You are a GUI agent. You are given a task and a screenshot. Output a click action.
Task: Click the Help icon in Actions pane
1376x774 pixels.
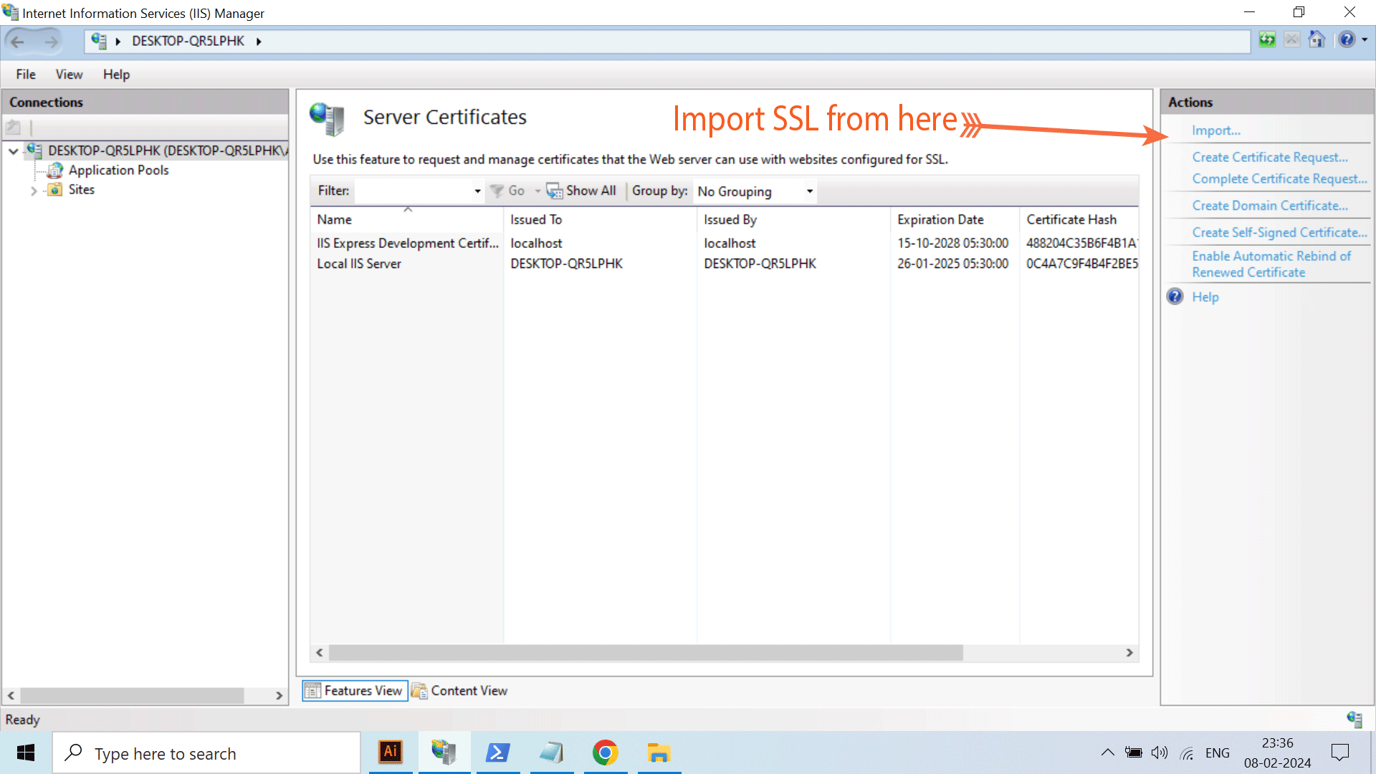click(x=1175, y=297)
